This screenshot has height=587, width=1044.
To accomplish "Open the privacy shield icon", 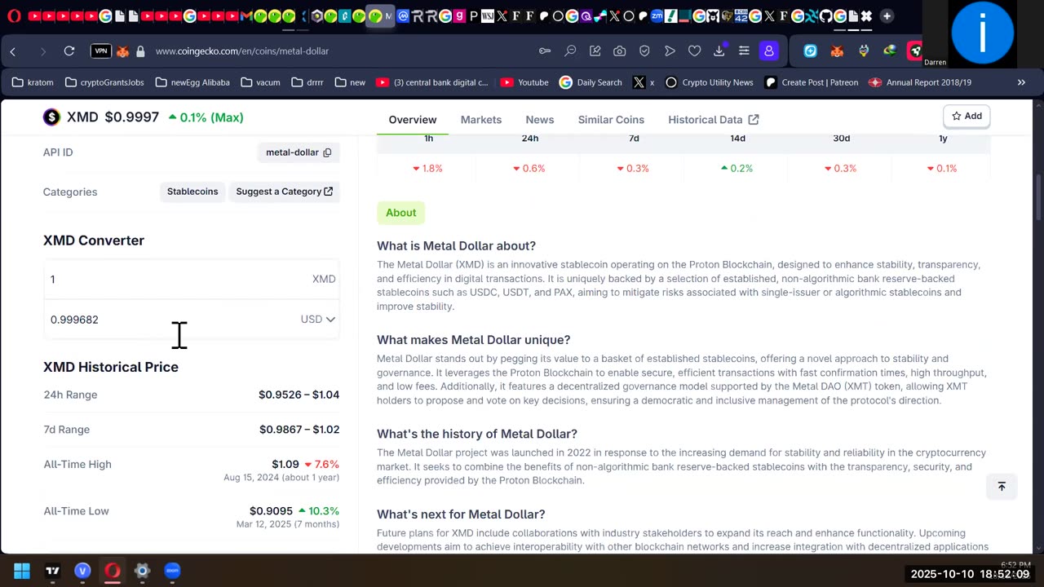I will (x=644, y=51).
